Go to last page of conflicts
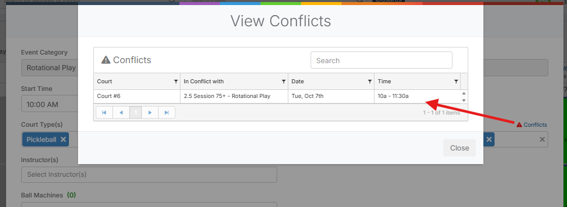The height and width of the screenshot is (207, 567). point(167,113)
